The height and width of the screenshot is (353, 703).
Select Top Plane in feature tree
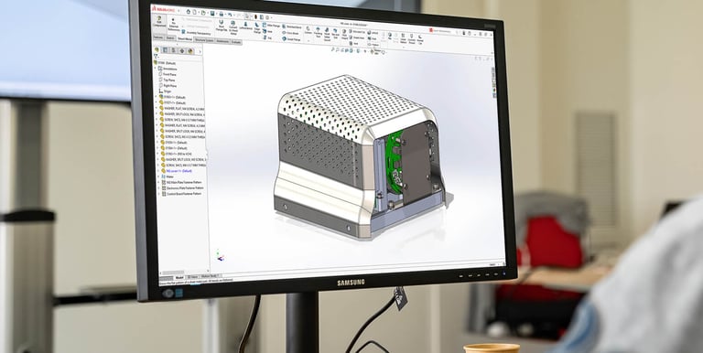tap(168, 80)
